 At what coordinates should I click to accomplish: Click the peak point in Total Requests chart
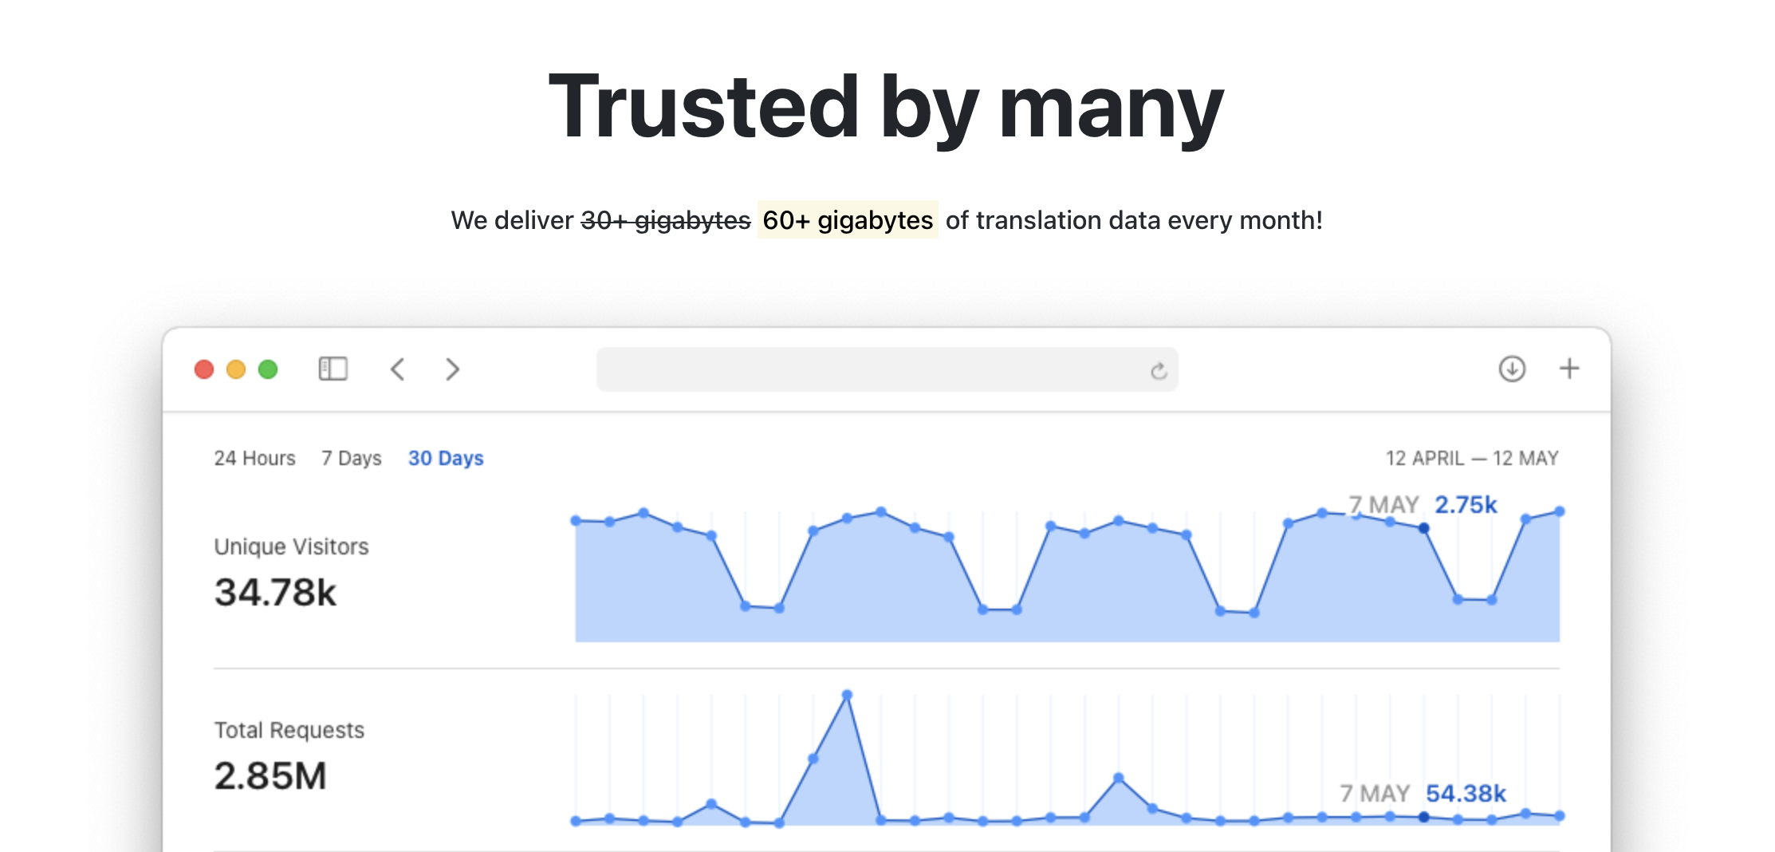(x=847, y=695)
